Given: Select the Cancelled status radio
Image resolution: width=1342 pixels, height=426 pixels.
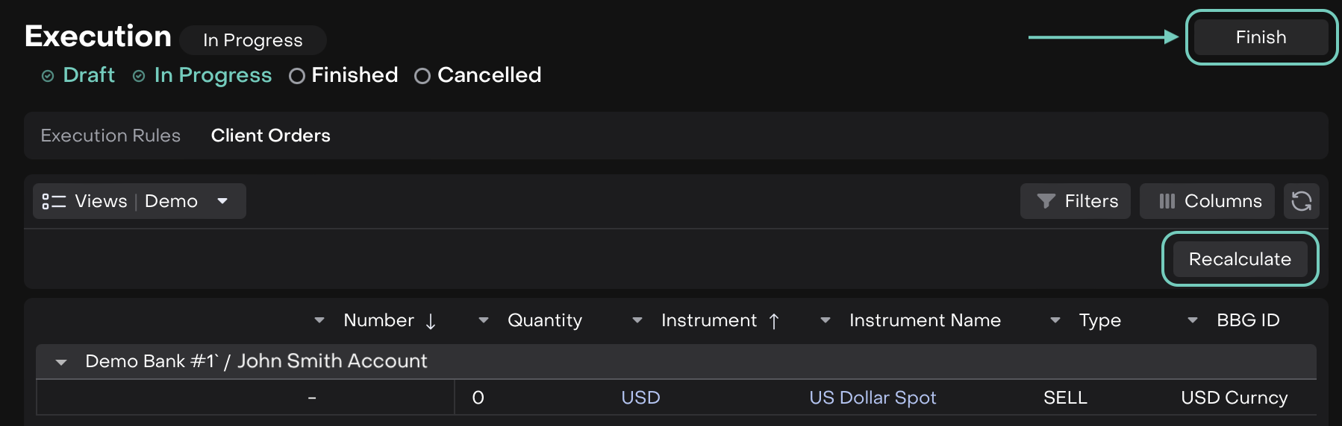Looking at the screenshot, I should point(422,76).
